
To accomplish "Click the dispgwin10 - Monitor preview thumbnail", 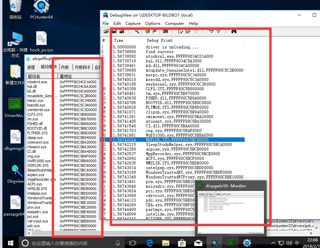I will 231,208.
